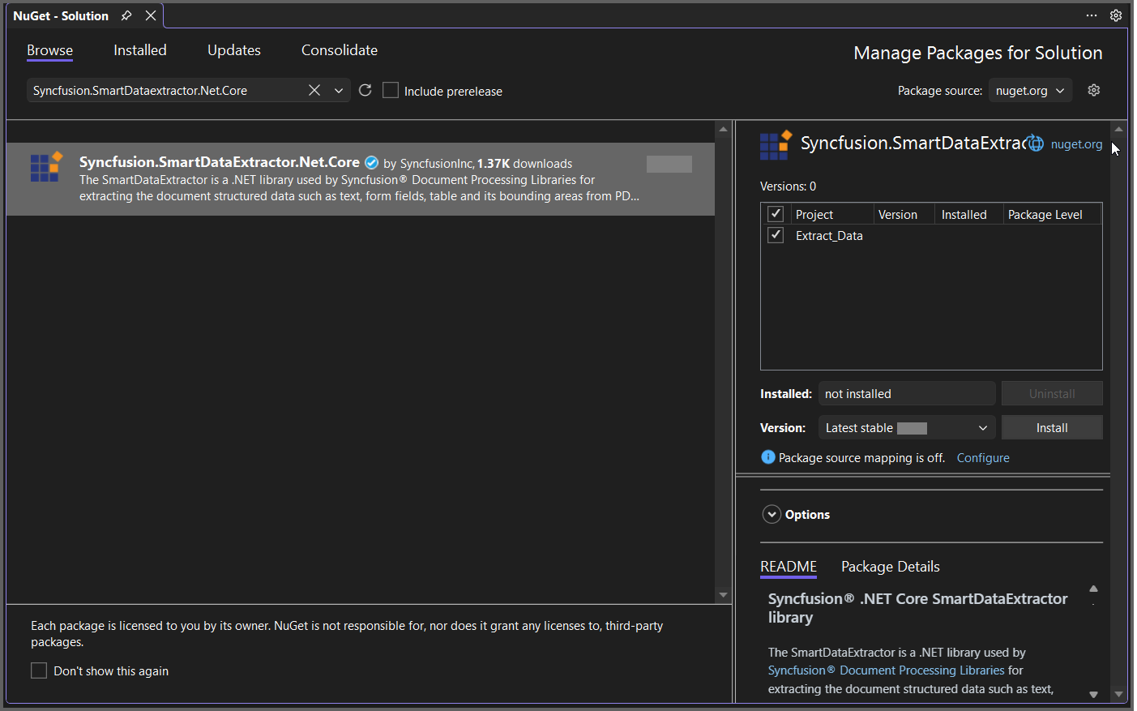Switch to the Consolidate tab

(340, 50)
